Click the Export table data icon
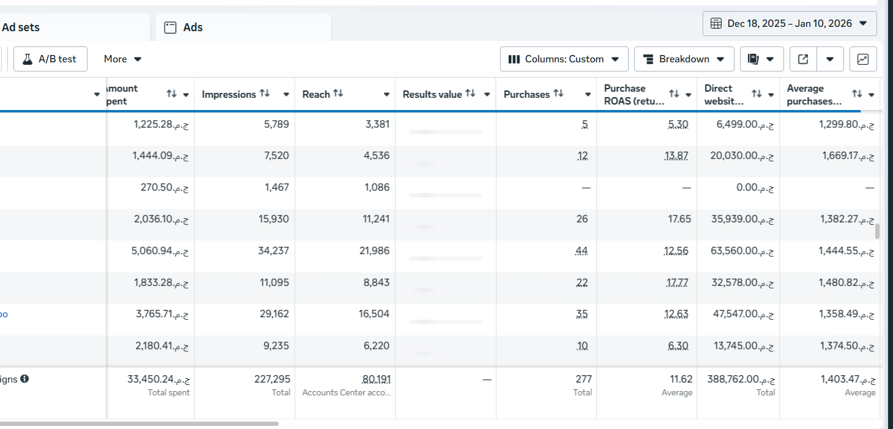 click(x=803, y=59)
